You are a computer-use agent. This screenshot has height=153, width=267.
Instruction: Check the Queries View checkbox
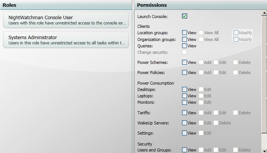tap(184, 45)
